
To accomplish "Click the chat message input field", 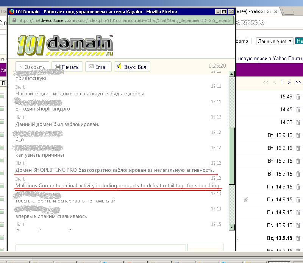I will pyautogui.click(x=100, y=247).
